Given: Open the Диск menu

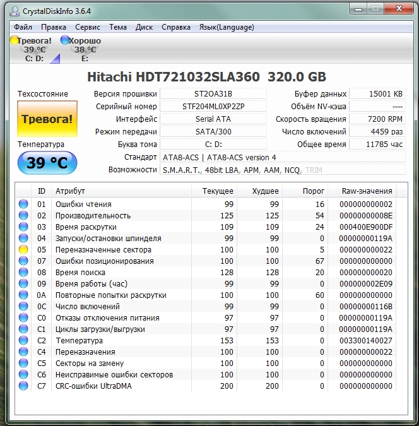Looking at the screenshot, I should (x=144, y=27).
